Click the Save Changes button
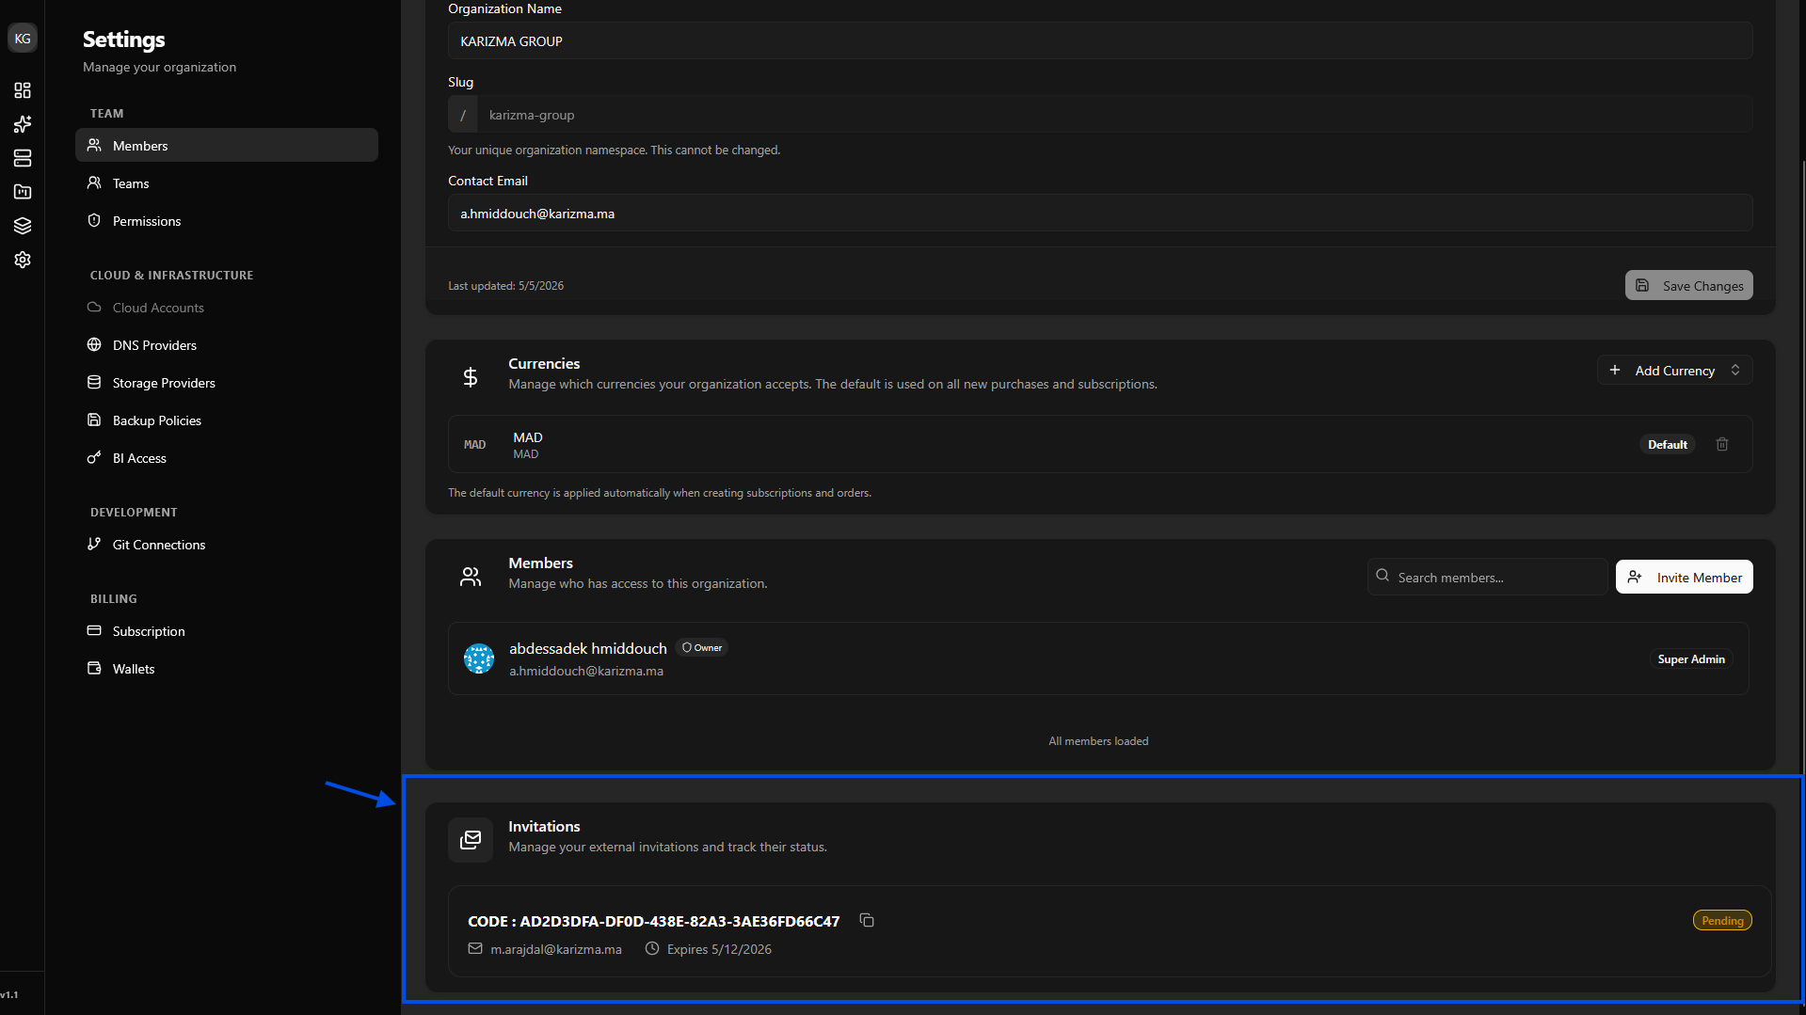 [1688, 286]
